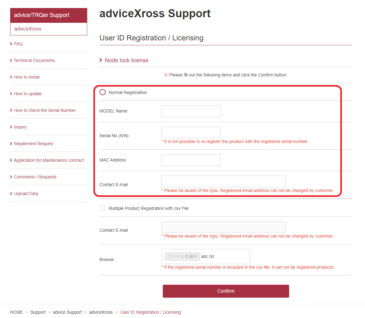Open Technical Documents in the sidebar
Image resolution: width=365 pixels, height=318 pixels.
click(x=34, y=60)
